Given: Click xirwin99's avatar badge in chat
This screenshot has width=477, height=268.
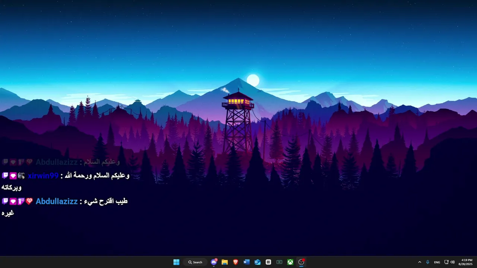Looking at the screenshot, I should (21, 176).
